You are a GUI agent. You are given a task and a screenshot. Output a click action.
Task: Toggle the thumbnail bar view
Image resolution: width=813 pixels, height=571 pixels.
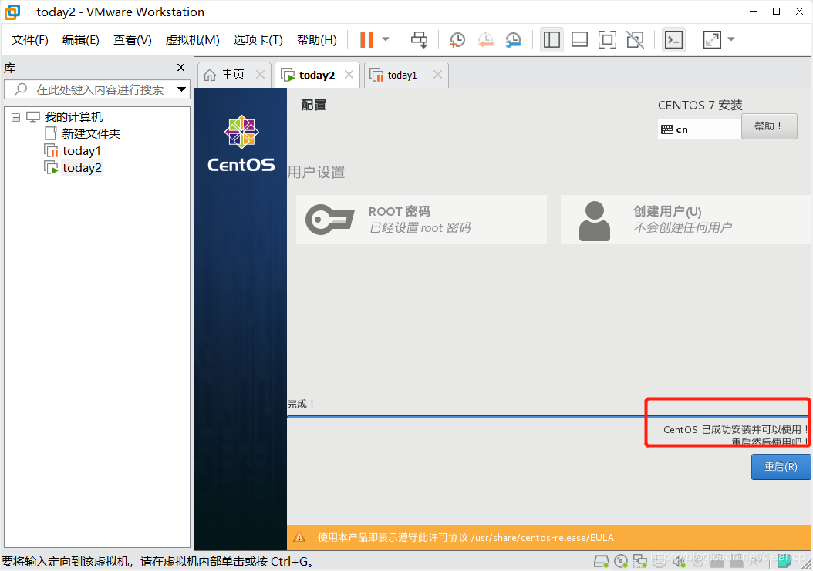[x=579, y=40]
